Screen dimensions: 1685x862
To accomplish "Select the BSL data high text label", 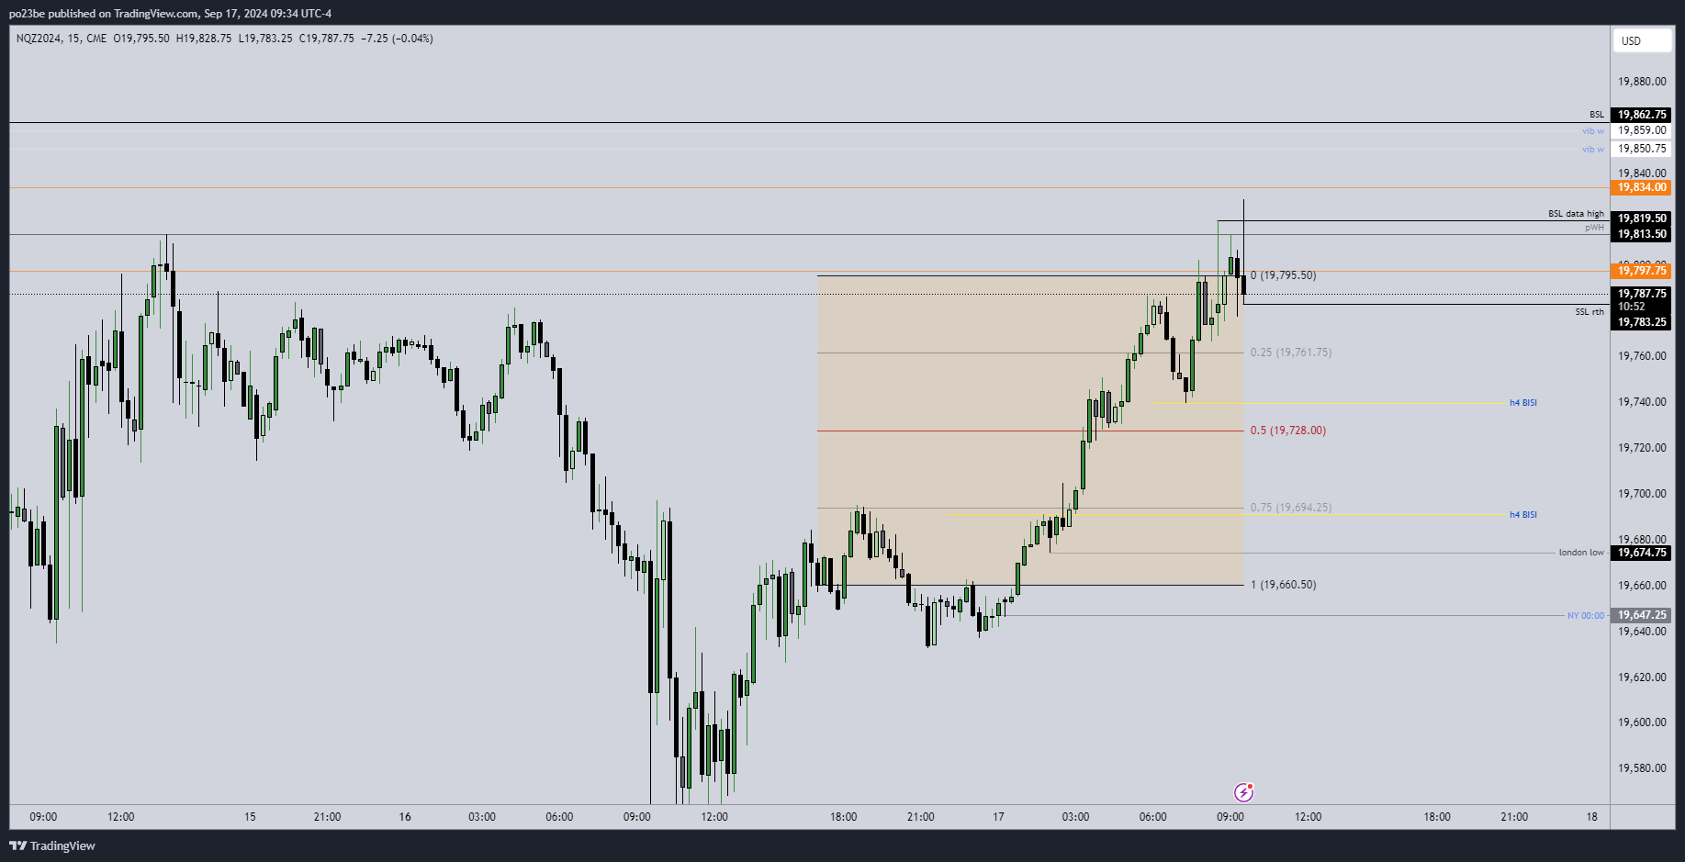I will click(1576, 214).
